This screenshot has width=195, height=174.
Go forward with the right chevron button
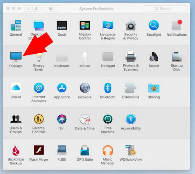click(36, 8)
